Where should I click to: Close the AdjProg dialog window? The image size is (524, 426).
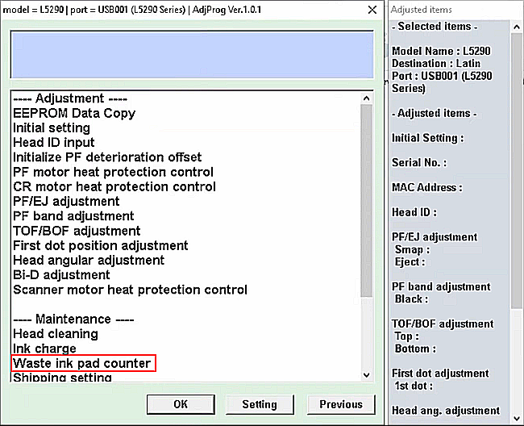coord(372,10)
